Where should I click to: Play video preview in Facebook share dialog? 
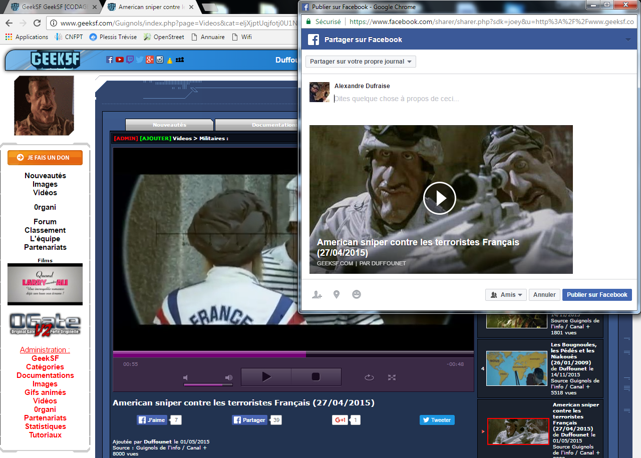(440, 198)
